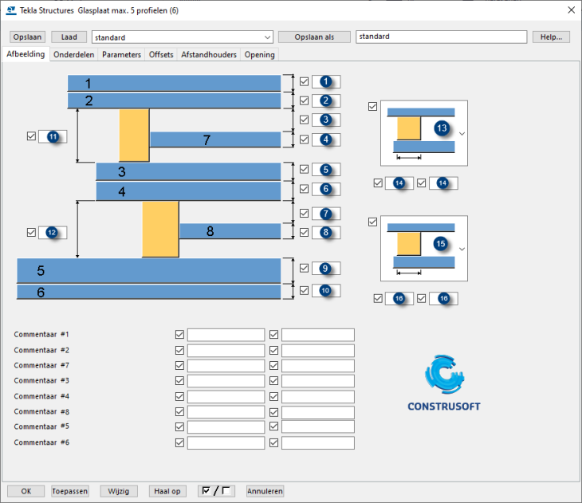582x503 pixels.
Task: Switch to the Onderdelen tab
Action: [x=73, y=55]
